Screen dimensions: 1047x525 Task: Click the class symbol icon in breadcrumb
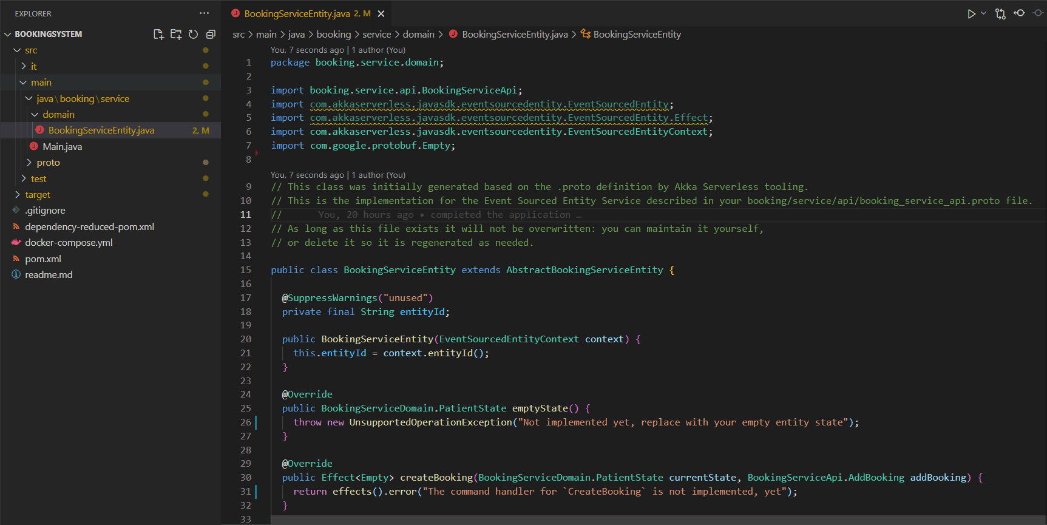[586, 34]
